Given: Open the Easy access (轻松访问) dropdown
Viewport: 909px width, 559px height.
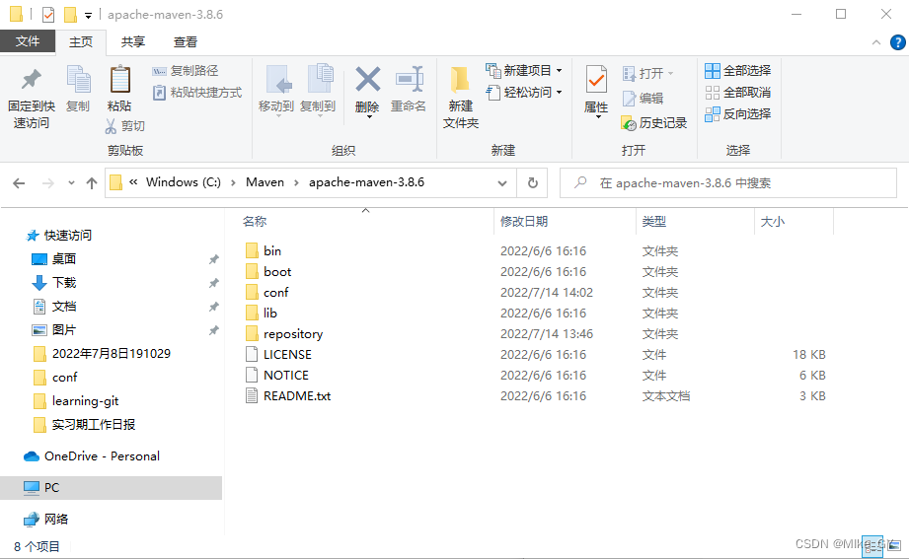Looking at the screenshot, I should click(x=523, y=92).
